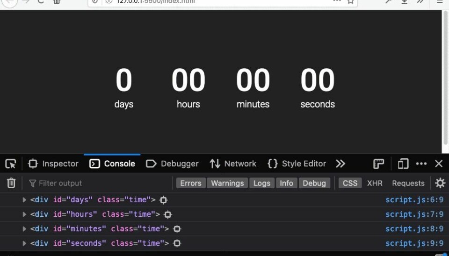Click the 00 value above "minutes"

point(253,80)
